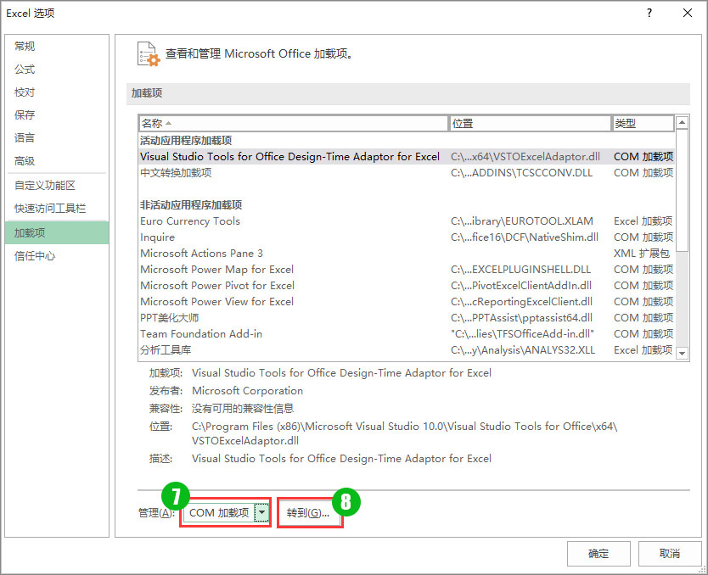The image size is (708, 575).
Task: Click the 转到(G)... button
Action: coord(309,513)
